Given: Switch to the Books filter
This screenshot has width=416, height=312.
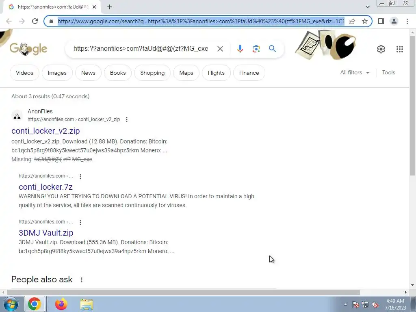Looking at the screenshot, I should (118, 73).
